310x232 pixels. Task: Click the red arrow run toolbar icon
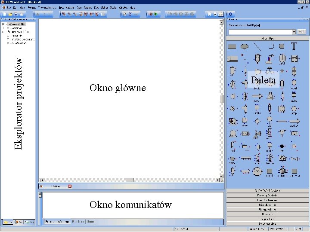click(x=150, y=14)
